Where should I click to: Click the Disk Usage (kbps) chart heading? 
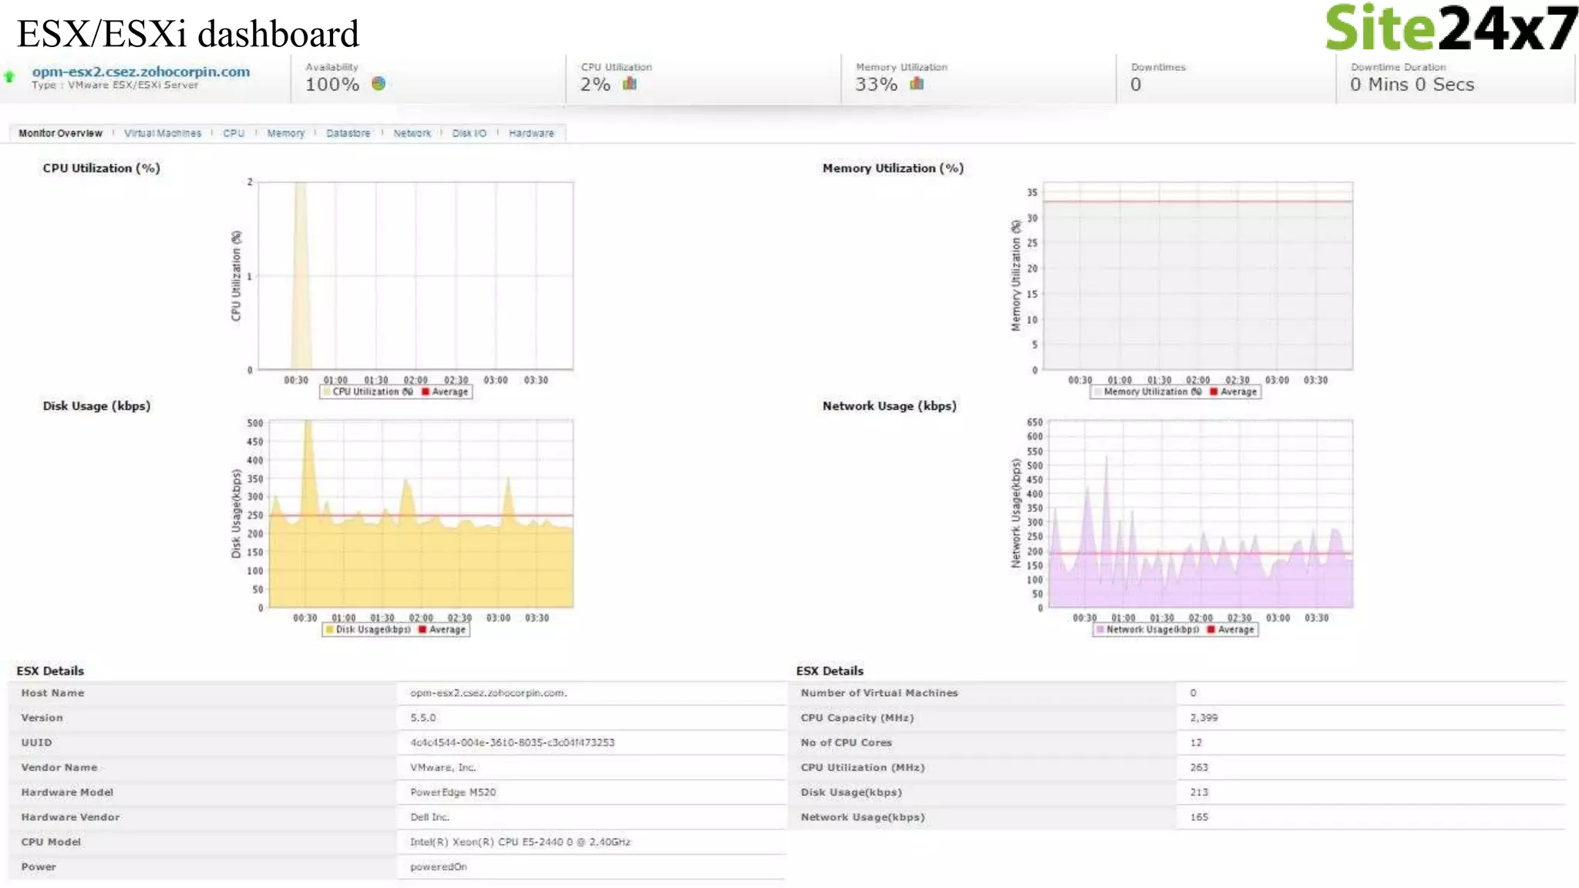(x=96, y=406)
